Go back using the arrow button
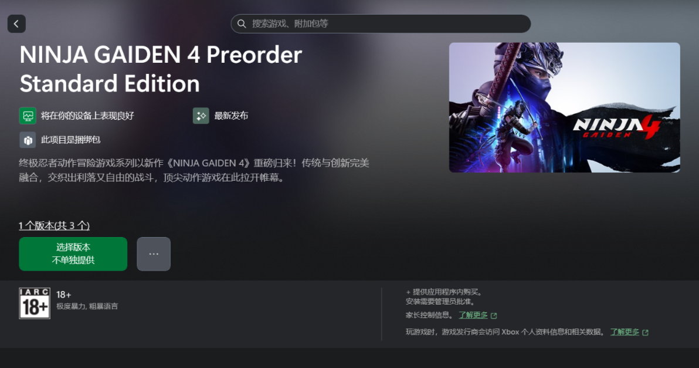Screen dimensions: 699x368 point(16,23)
